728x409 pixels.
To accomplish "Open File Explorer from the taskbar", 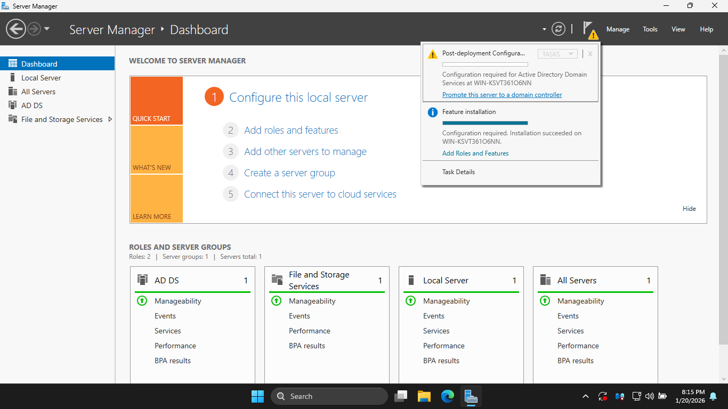I will [424, 396].
